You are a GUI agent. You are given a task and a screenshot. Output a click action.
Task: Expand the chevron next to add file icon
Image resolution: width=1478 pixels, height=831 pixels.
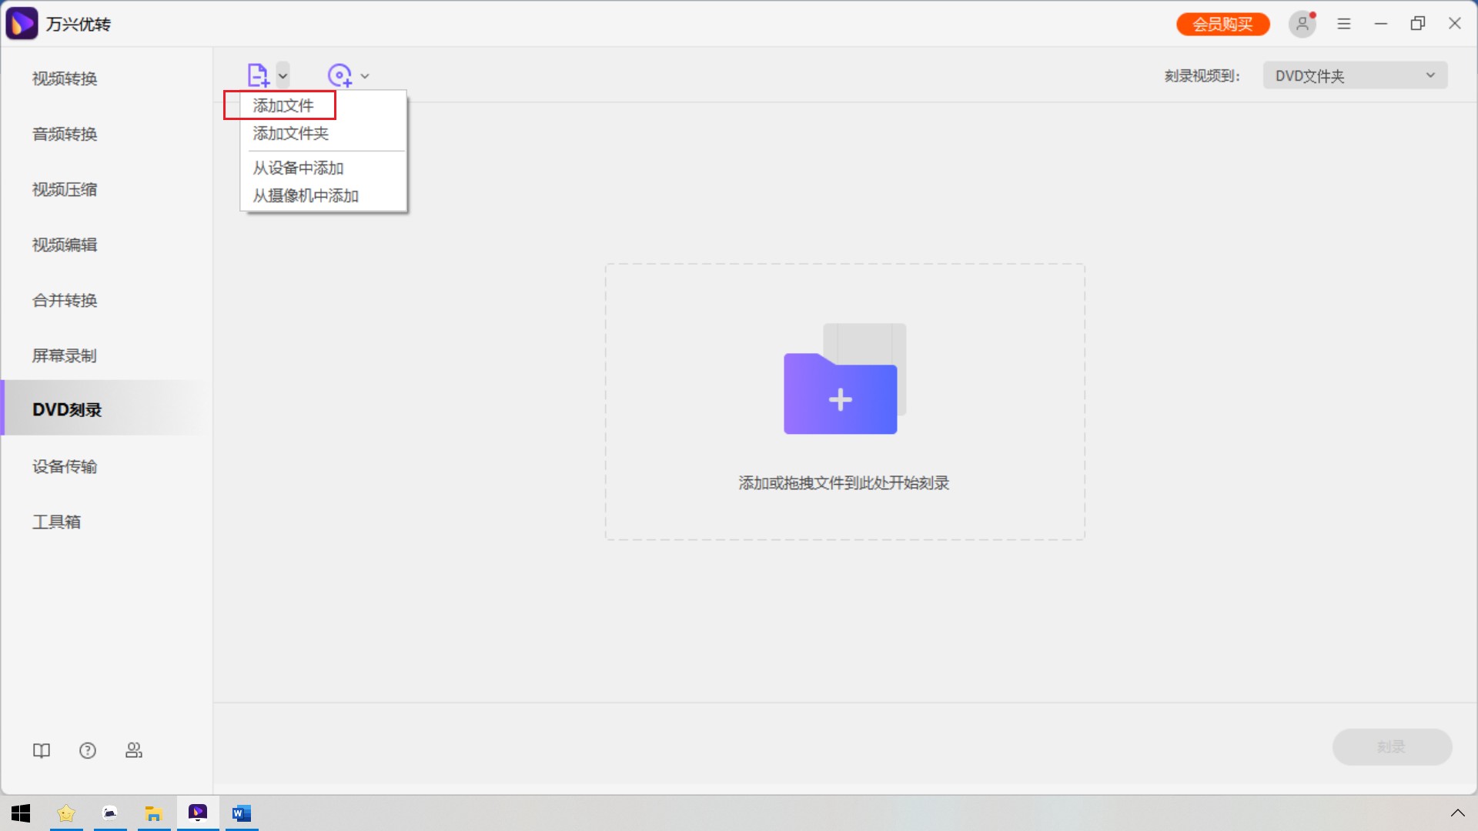pos(283,75)
